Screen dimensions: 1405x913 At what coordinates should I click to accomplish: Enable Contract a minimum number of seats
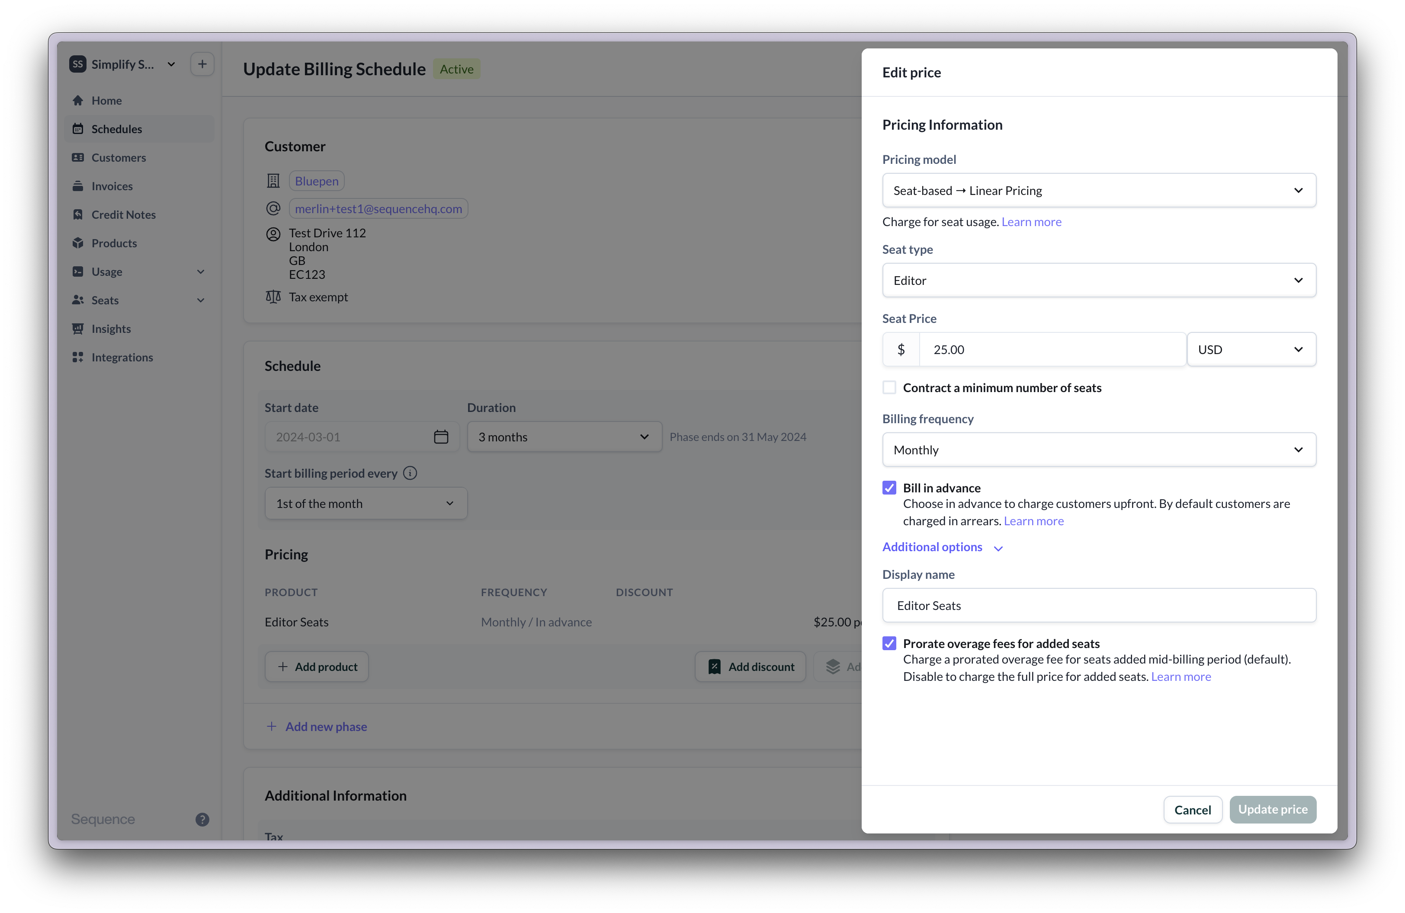[889, 387]
